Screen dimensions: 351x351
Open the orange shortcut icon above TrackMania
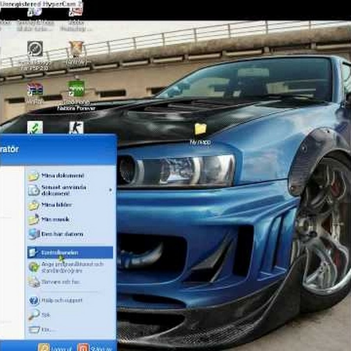pyautogui.click(x=76, y=49)
